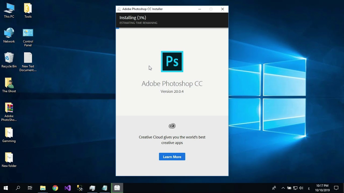Select the Network desktop icon
Screen dimensions: 344x193
tap(9, 35)
